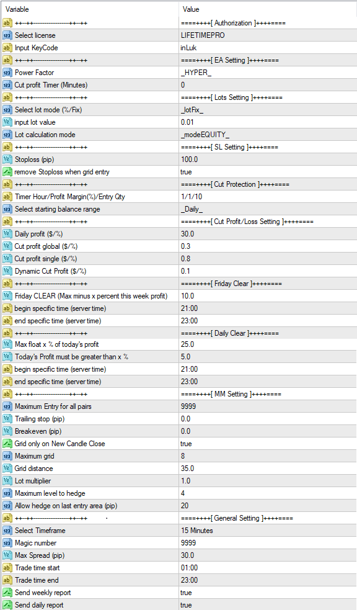Select the _HYPER_ Power Factor value
This screenshot has width=357, height=610.
[x=196, y=73]
